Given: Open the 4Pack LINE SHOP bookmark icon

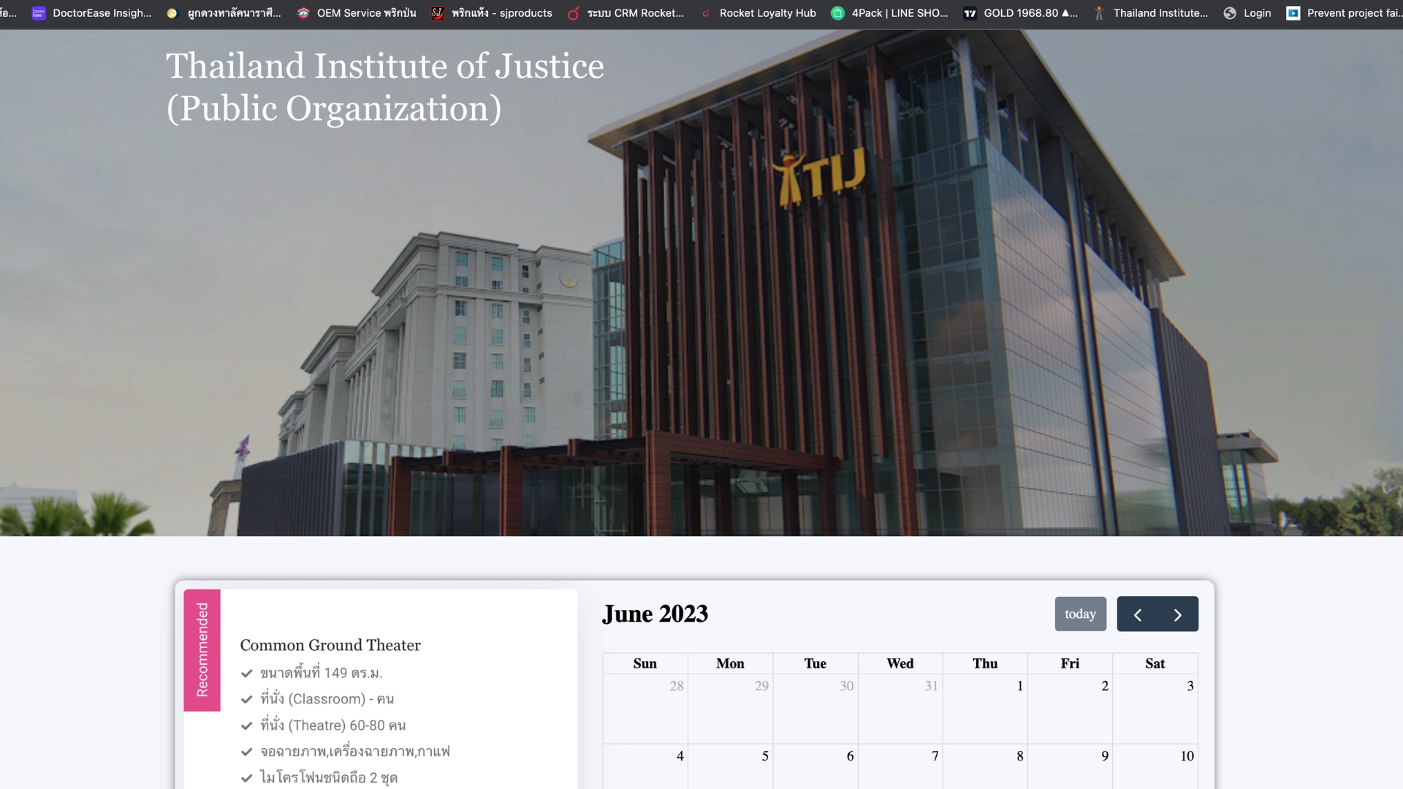Looking at the screenshot, I should (x=838, y=13).
